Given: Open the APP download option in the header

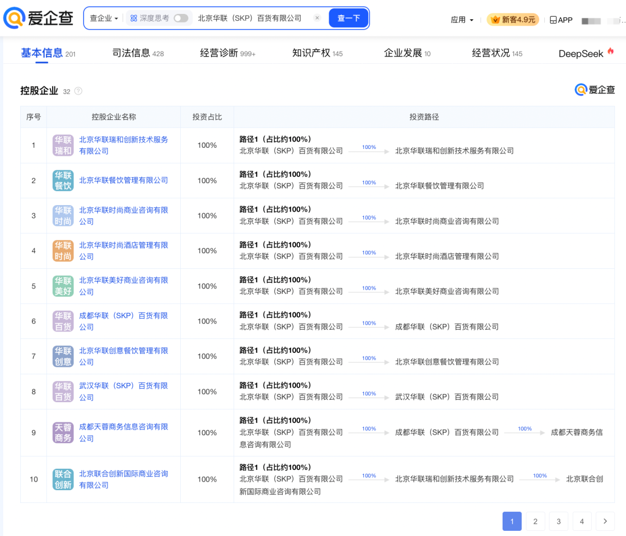Looking at the screenshot, I should point(561,19).
